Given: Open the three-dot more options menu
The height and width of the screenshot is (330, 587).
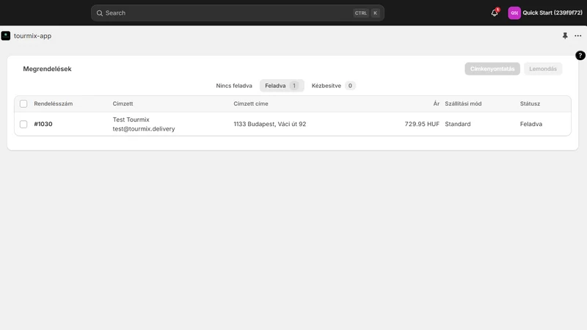Looking at the screenshot, I should (x=578, y=36).
